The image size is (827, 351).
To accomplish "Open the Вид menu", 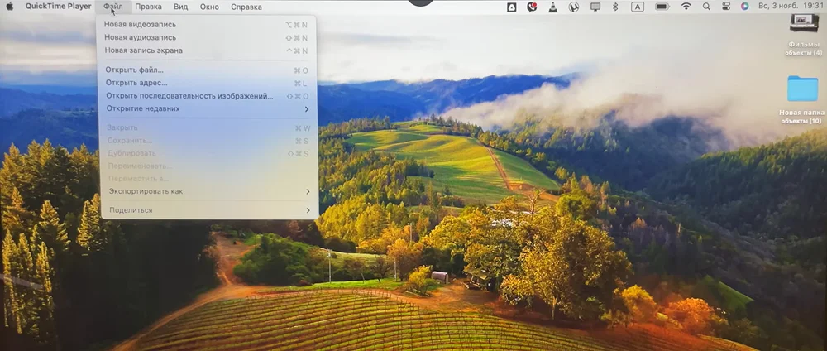I will [181, 7].
